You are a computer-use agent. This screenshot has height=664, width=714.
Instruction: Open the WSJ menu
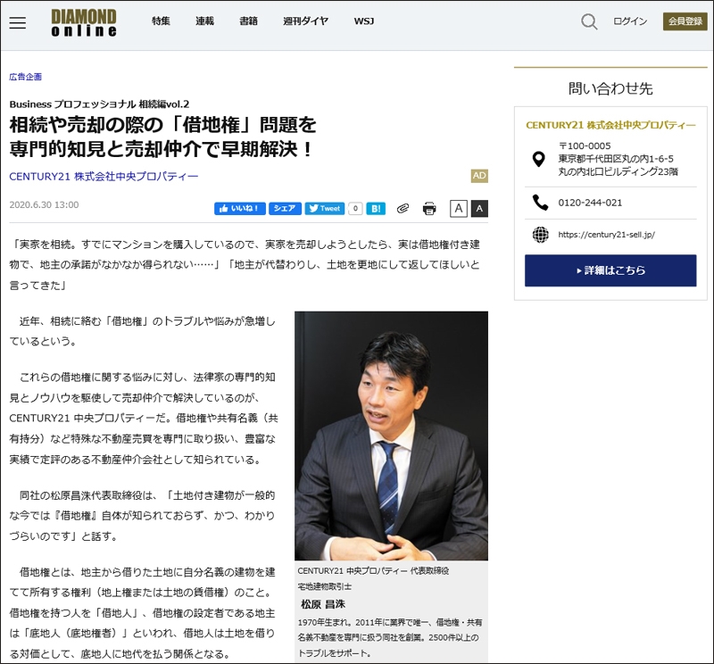pos(364,21)
